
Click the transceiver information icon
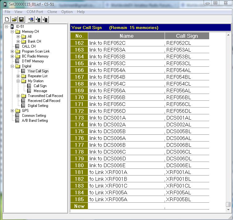pos(45,19)
